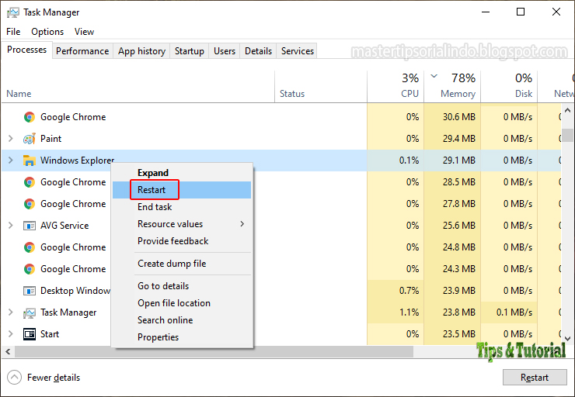Expand the Start process group

(x=11, y=334)
